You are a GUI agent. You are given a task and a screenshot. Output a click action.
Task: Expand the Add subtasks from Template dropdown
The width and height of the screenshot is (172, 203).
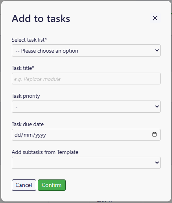(x=86, y=163)
